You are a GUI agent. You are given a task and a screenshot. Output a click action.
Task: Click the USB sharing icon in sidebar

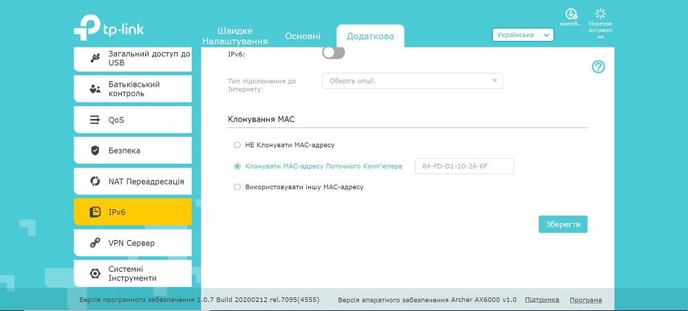95,58
